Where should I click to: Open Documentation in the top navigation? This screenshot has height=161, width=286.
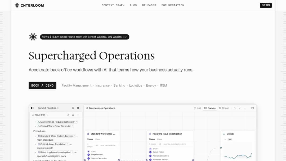click(173, 5)
